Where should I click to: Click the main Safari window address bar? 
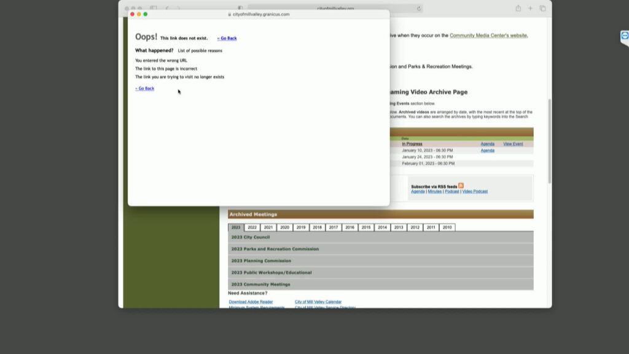coord(335,9)
